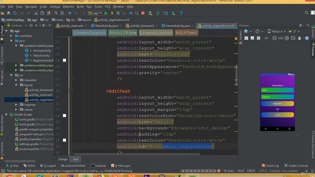315x177 pixels.
Task: Expand the values folder
Action: click(x=16, y=110)
